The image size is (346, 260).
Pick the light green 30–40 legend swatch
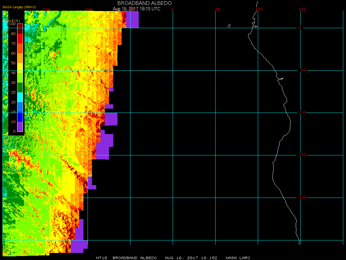pos(20,78)
